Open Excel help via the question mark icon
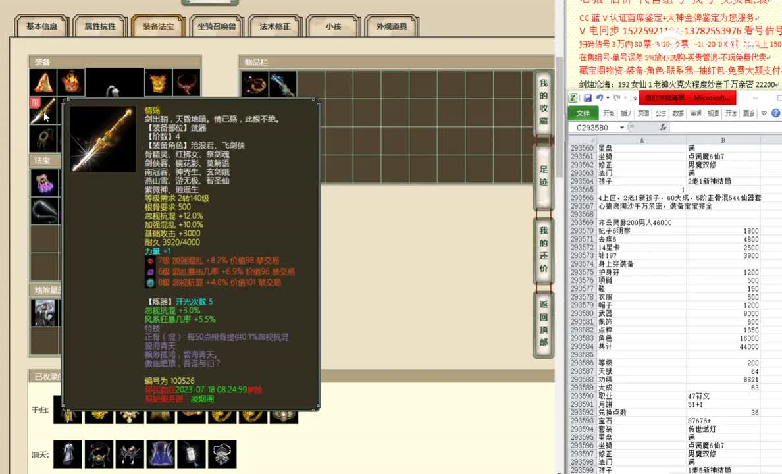782x474 pixels. (775, 113)
